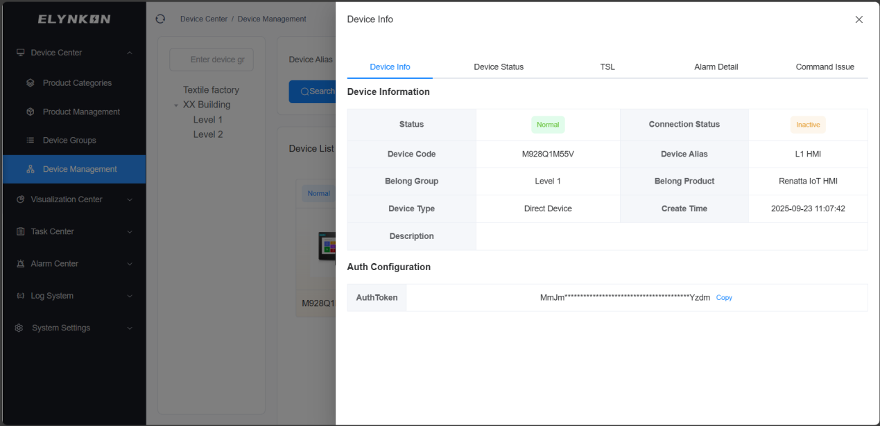This screenshot has width=880, height=426.
Task: Click the Auth Configuration heading
Action: tap(389, 267)
